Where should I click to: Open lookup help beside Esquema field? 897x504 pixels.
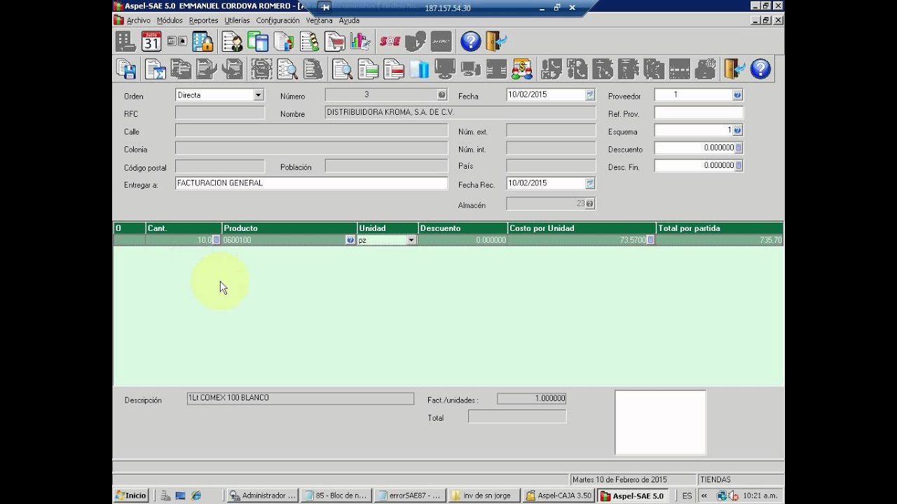737,130
